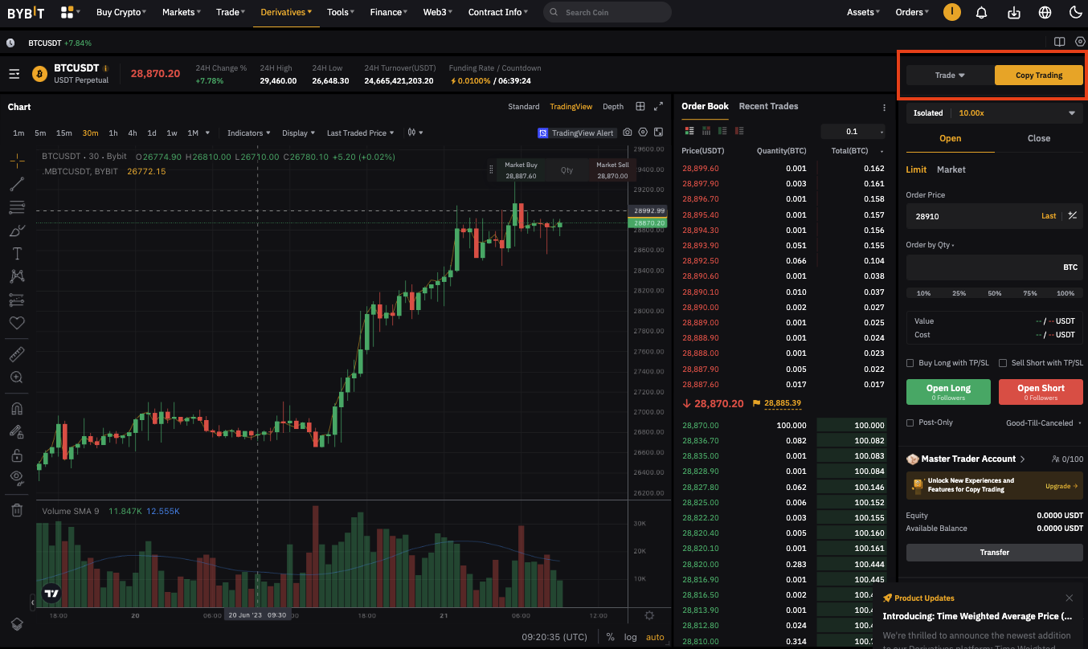Open the Indicators dropdown

[249, 133]
